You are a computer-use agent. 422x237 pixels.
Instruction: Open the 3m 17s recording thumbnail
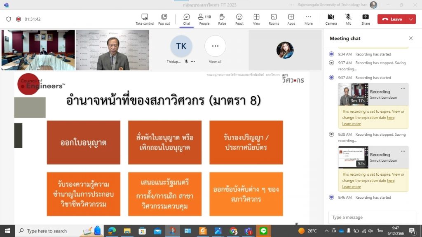[x=353, y=94]
